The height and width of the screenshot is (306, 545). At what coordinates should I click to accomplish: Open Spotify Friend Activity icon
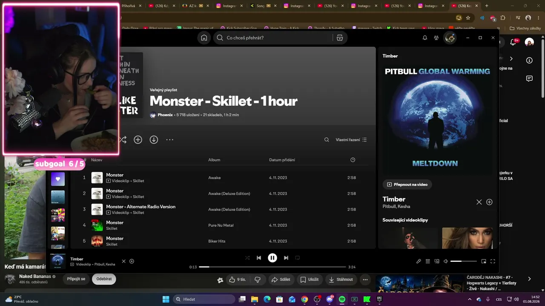[436, 38]
